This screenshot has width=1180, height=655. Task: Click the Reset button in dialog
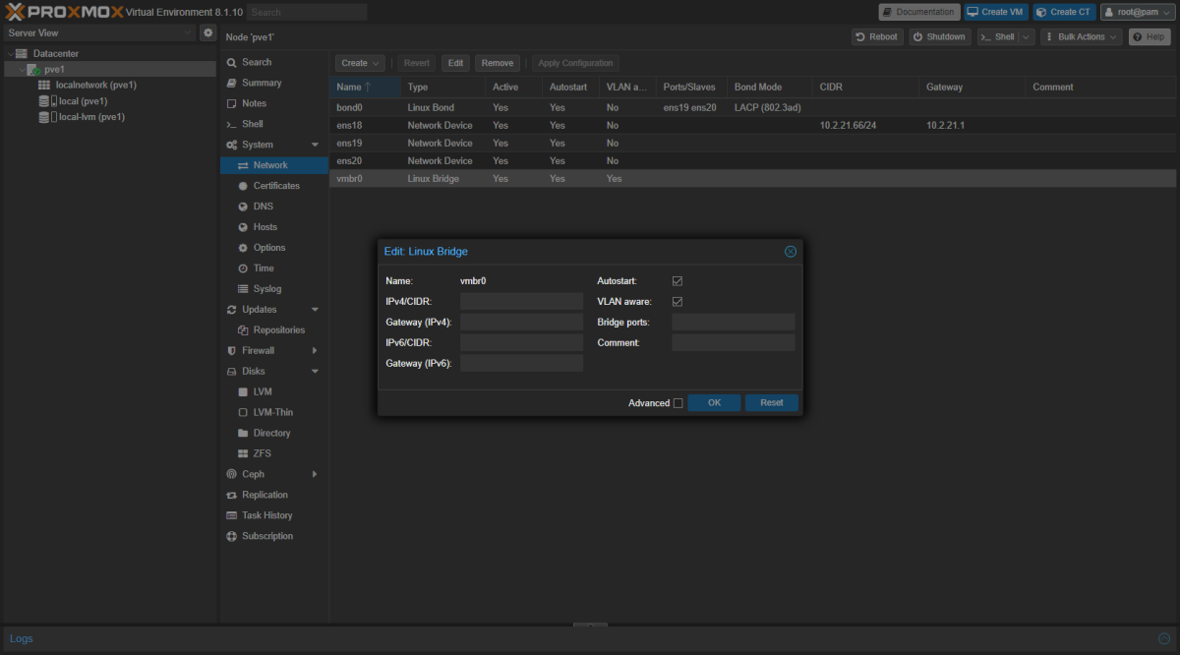[772, 403]
